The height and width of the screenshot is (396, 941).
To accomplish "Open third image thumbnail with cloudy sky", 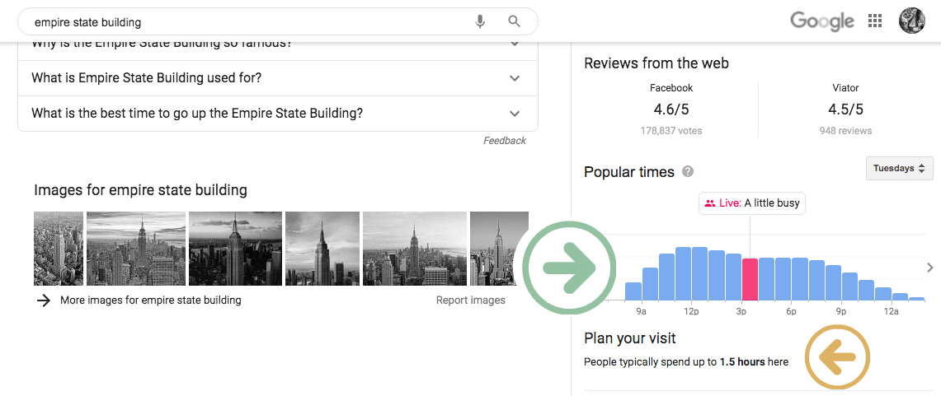I will click(x=235, y=249).
